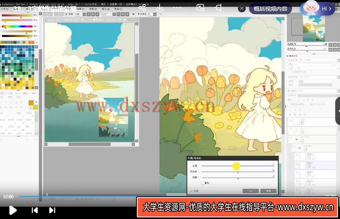
Task: Click the orange foreground color swatch
Action: 31,103
